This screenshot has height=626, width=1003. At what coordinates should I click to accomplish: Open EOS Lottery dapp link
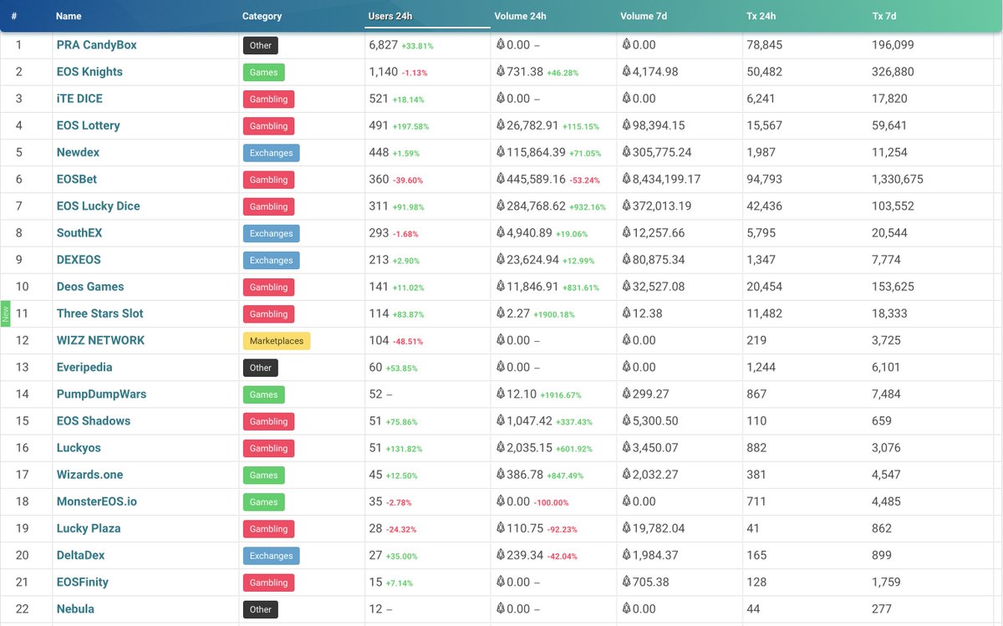(89, 125)
